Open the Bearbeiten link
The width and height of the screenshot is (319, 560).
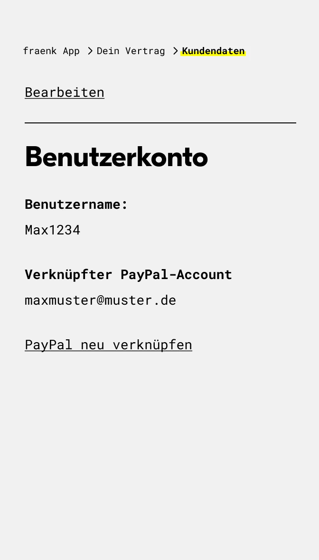[x=65, y=93]
